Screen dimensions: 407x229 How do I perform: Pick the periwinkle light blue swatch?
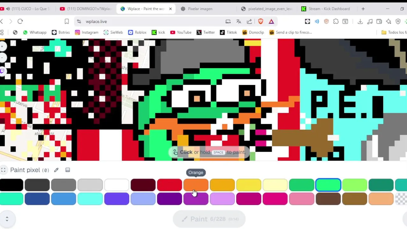pos(143,199)
